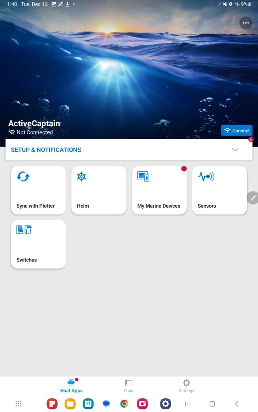
Task: Tap the battery percentage in status bar
Action: pyautogui.click(x=244, y=4)
